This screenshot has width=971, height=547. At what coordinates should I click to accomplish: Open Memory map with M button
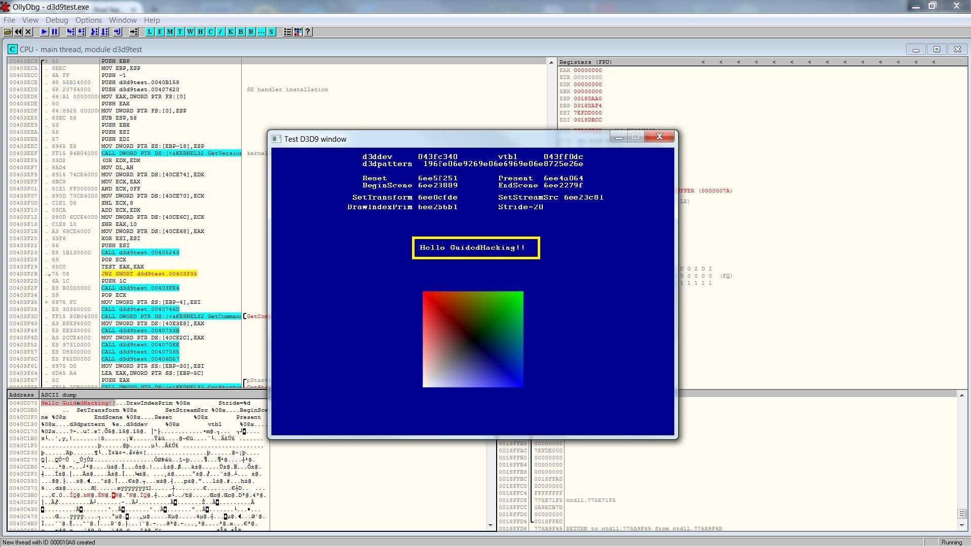pyautogui.click(x=170, y=32)
